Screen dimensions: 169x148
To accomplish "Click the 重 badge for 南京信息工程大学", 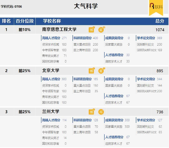I will click(x=101, y=30).
